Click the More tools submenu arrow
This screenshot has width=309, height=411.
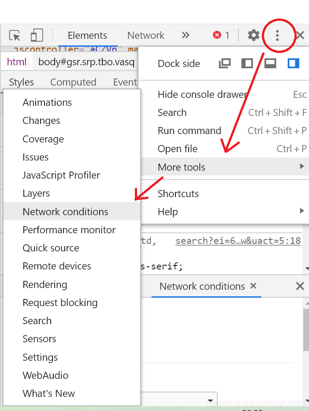[x=302, y=166]
